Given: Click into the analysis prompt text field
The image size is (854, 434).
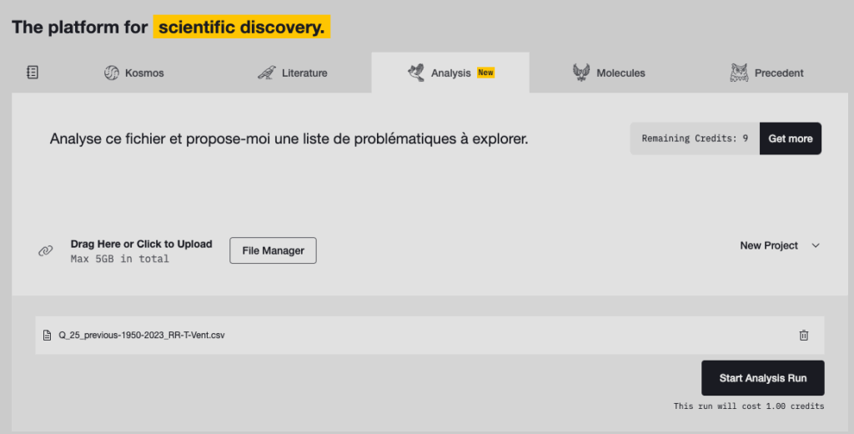Looking at the screenshot, I should (x=289, y=139).
